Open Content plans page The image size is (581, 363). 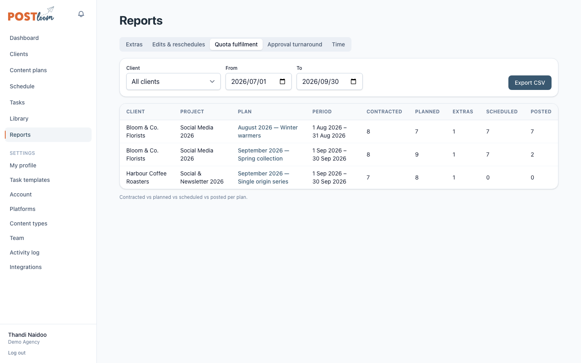tap(48, 70)
